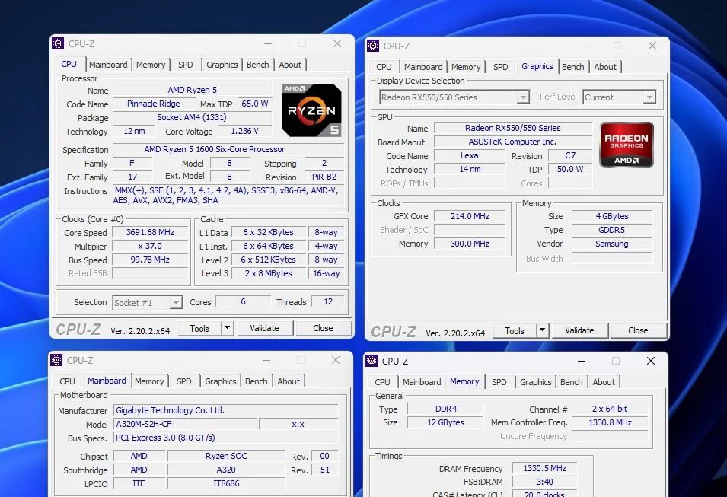
Task: Click the motherboard Model A320M-S2H-CF value
Action: tap(184, 424)
